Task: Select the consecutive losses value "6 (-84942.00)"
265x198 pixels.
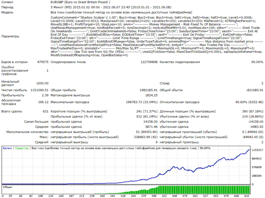Action: [253, 132]
